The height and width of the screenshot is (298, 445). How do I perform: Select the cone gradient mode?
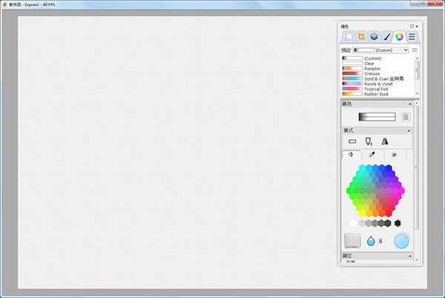click(369, 141)
